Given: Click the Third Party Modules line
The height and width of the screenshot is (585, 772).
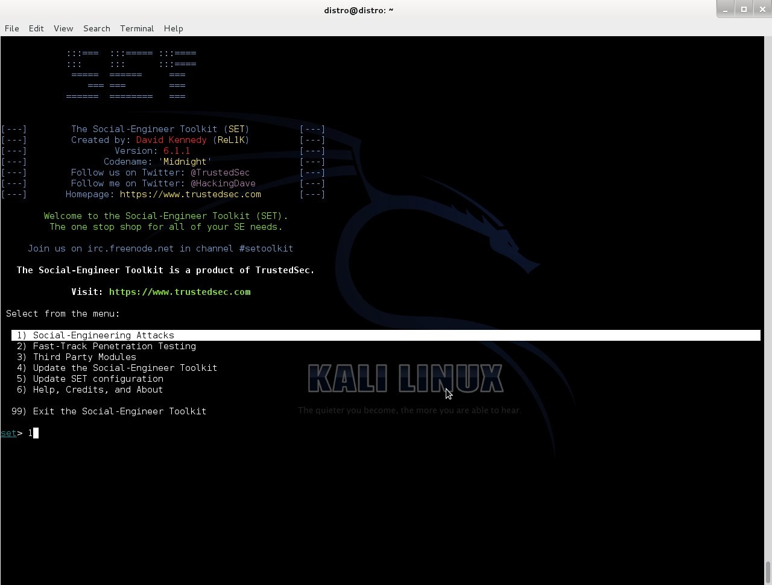Looking at the screenshot, I should [77, 357].
